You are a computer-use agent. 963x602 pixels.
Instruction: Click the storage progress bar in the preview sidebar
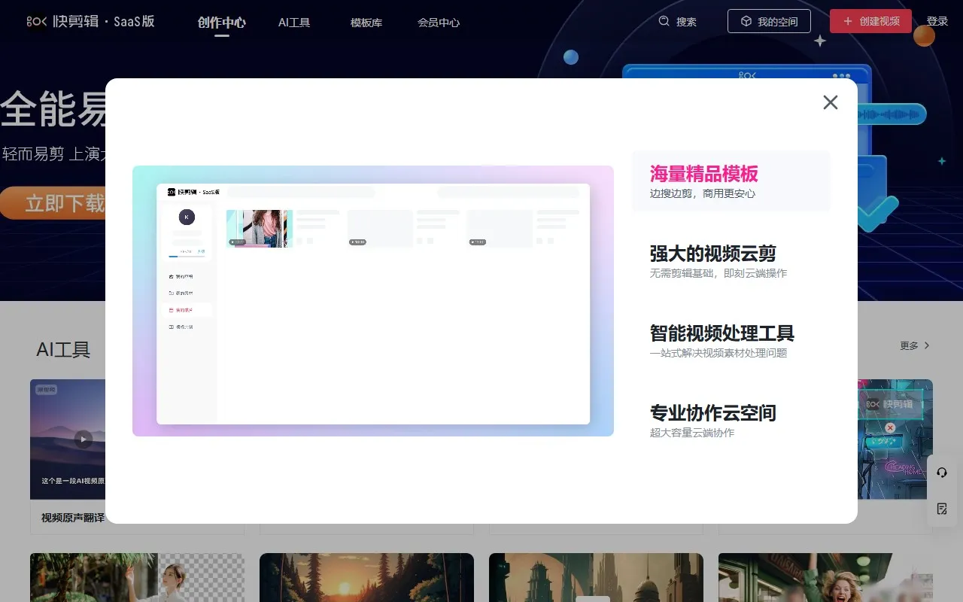tap(186, 255)
